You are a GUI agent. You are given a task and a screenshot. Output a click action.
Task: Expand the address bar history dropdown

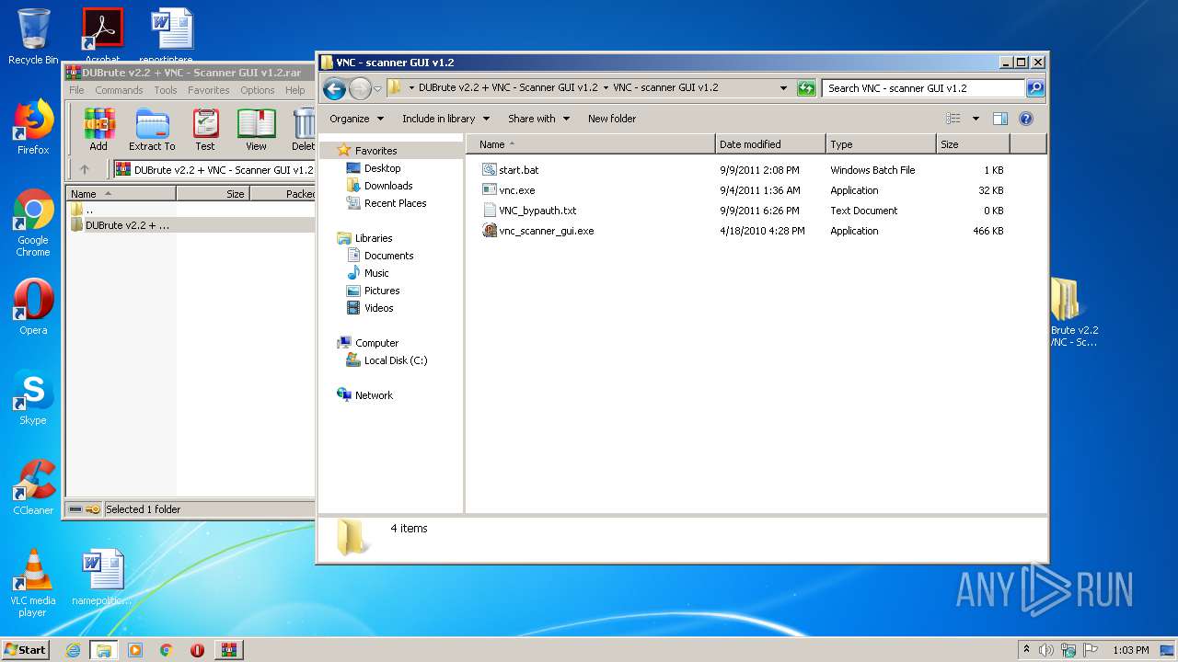[783, 88]
